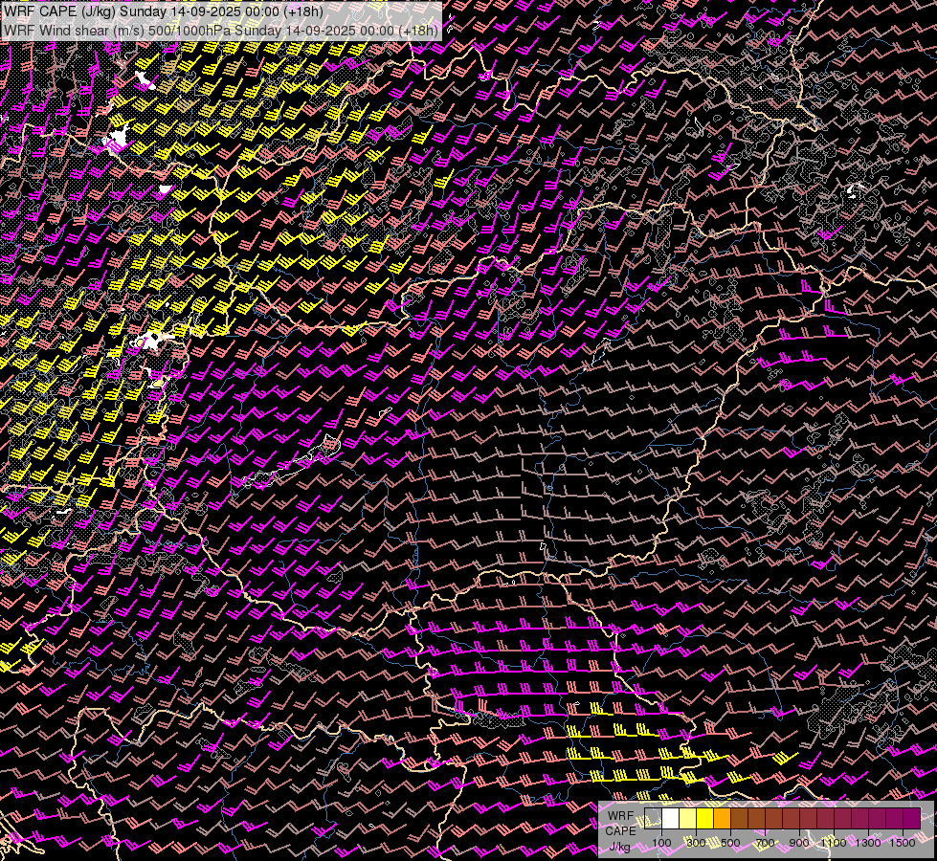
Task: Click the 100 value on CAPE scale
Action: [661, 843]
